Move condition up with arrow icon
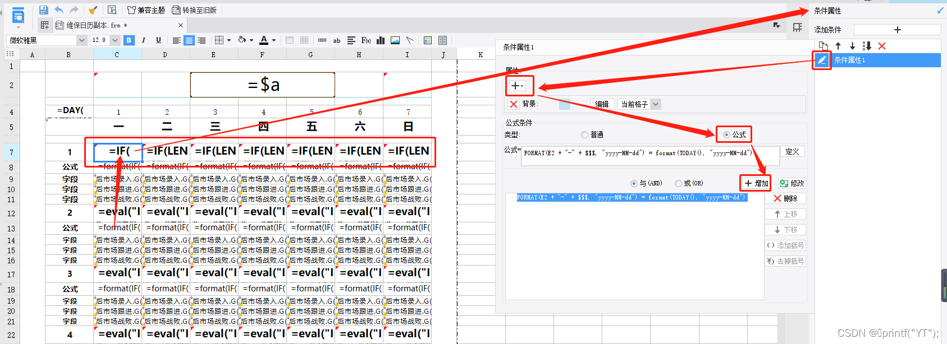The image size is (947, 344). point(838,46)
